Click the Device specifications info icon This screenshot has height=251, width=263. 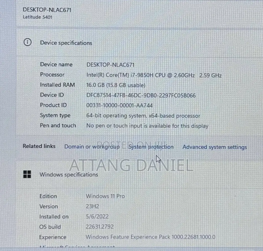28,42
